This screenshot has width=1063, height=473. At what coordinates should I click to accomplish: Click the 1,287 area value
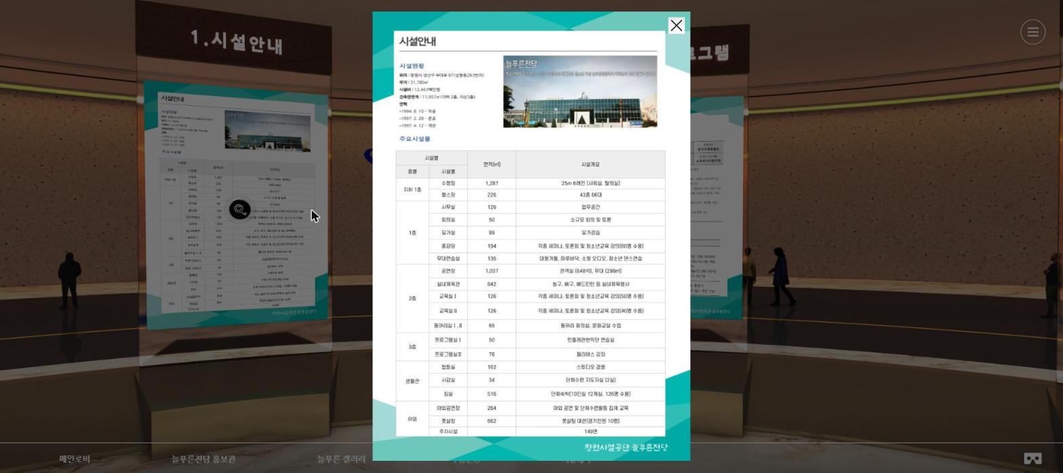[x=492, y=183]
